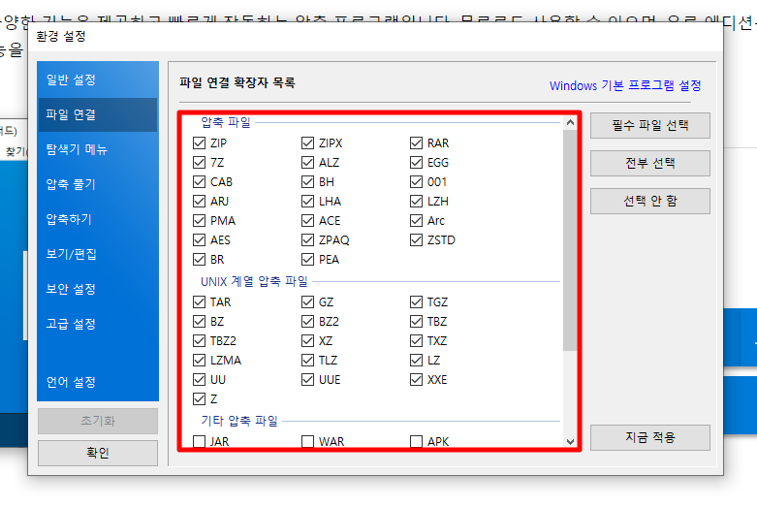This screenshot has height=507, width=757.
Task: Open the 고급 설정 tab
Action: pyautogui.click(x=98, y=324)
